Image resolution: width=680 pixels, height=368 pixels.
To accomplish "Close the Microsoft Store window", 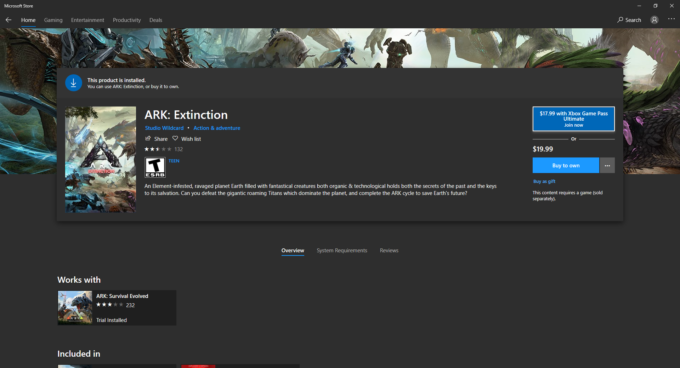I will click(x=672, y=6).
